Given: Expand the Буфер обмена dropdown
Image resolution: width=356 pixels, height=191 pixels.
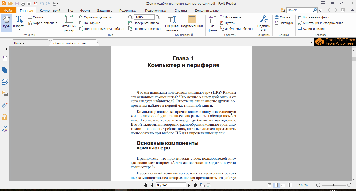Looking at the screenshot, I should (57, 23).
